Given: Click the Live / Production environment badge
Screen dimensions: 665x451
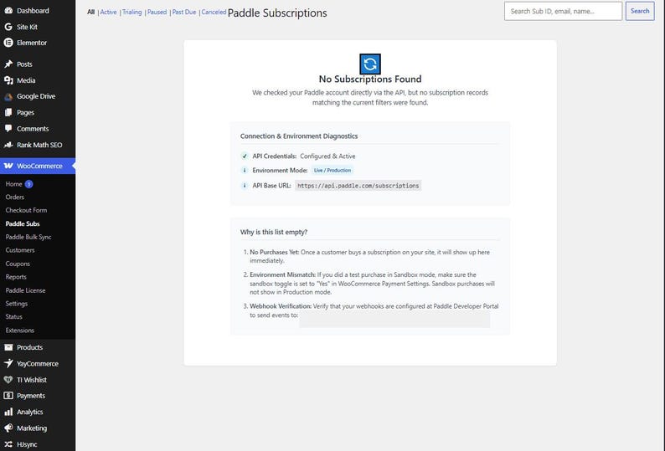Looking at the screenshot, I should point(332,170).
